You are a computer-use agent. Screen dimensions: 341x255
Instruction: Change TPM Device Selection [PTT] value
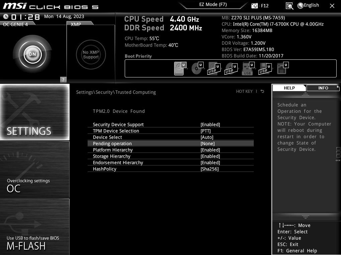[206, 131]
